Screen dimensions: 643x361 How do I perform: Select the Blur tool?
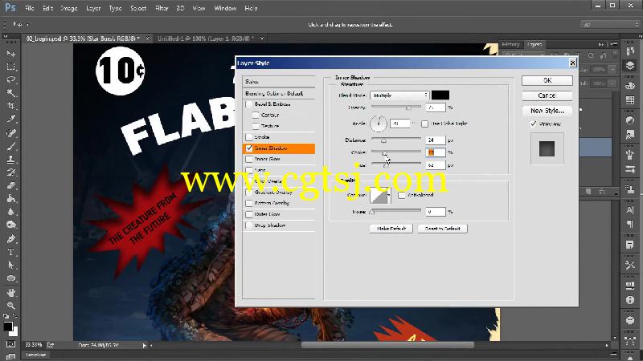(11, 212)
